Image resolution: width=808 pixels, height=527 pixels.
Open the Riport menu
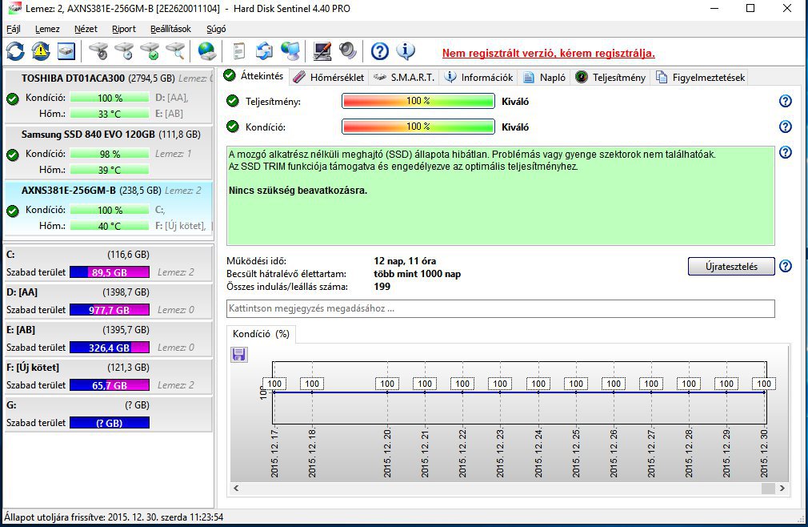tap(124, 29)
